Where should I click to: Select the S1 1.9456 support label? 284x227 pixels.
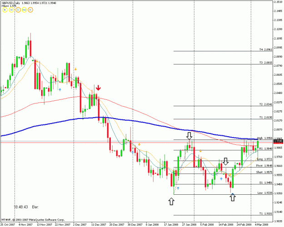click(265, 183)
